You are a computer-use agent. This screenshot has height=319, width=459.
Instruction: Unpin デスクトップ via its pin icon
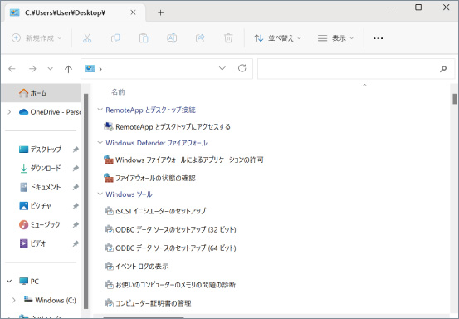(x=76, y=150)
